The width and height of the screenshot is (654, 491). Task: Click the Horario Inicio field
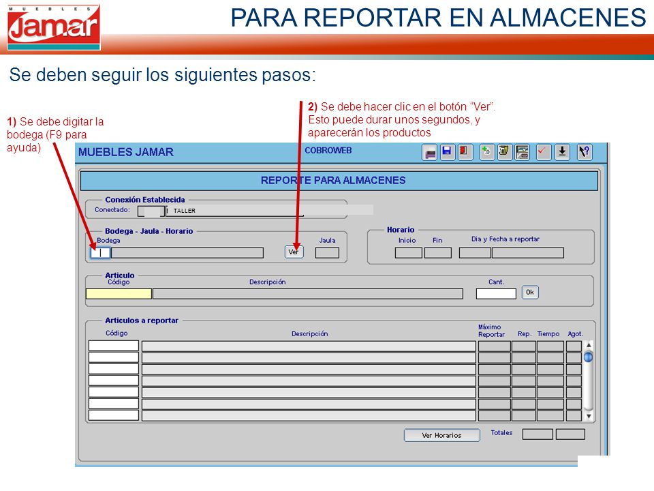click(408, 252)
